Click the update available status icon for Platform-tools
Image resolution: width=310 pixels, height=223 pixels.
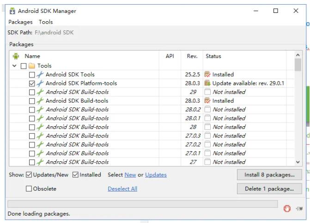tap(207, 83)
